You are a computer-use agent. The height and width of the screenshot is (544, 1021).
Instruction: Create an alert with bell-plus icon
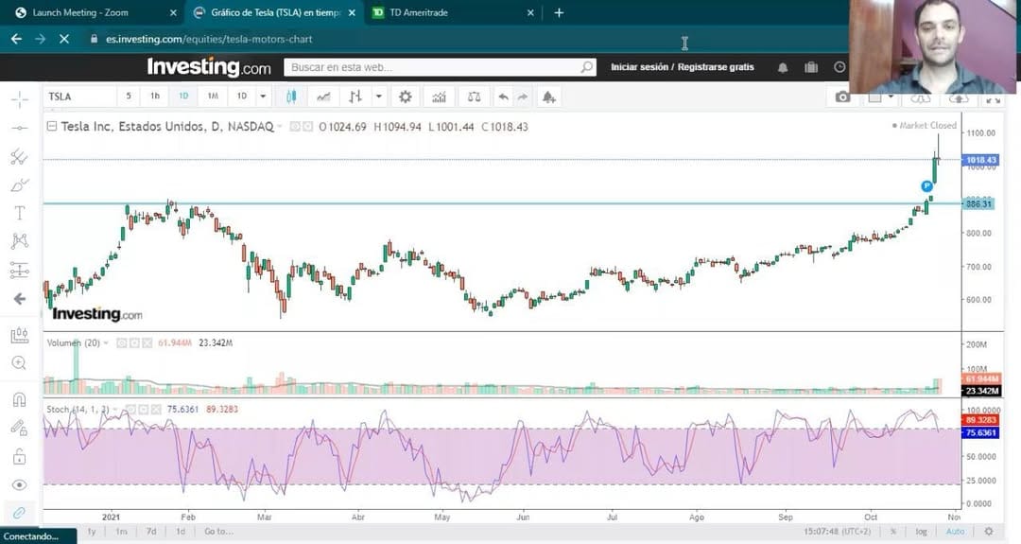pyautogui.click(x=549, y=97)
